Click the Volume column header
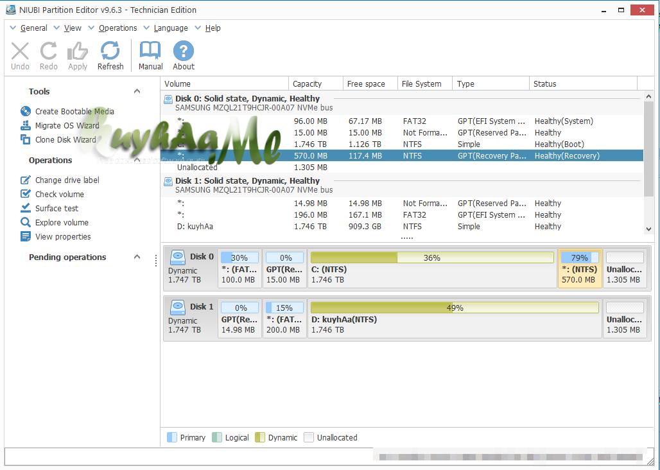Image resolution: width=660 pixels, height=470 pixels. (x=225, y=83)
